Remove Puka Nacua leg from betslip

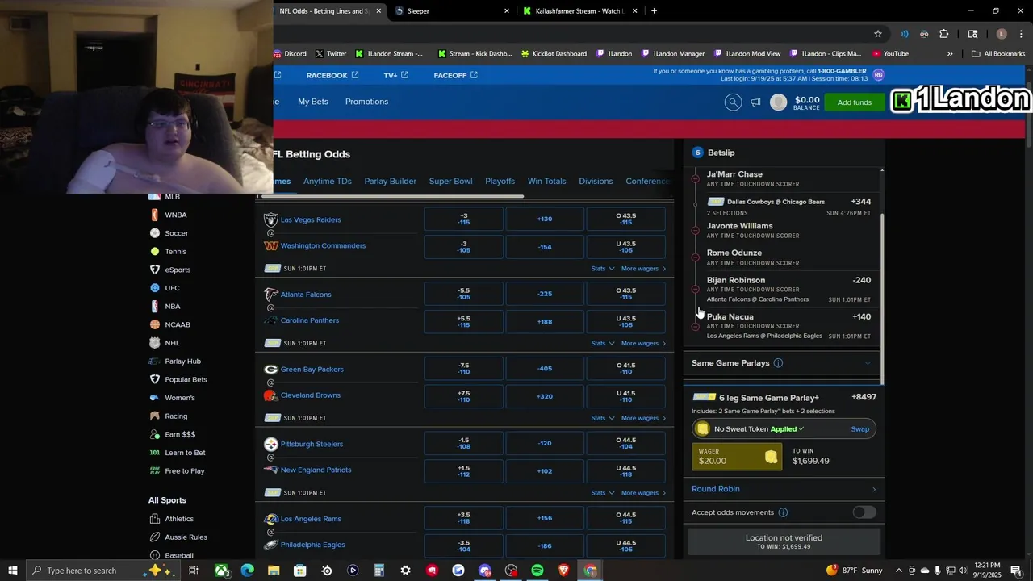point(696,326)
